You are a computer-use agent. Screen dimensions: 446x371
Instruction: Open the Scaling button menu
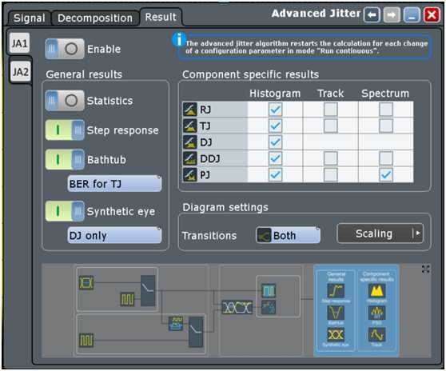pyautogui.click(x=380, y=233)
